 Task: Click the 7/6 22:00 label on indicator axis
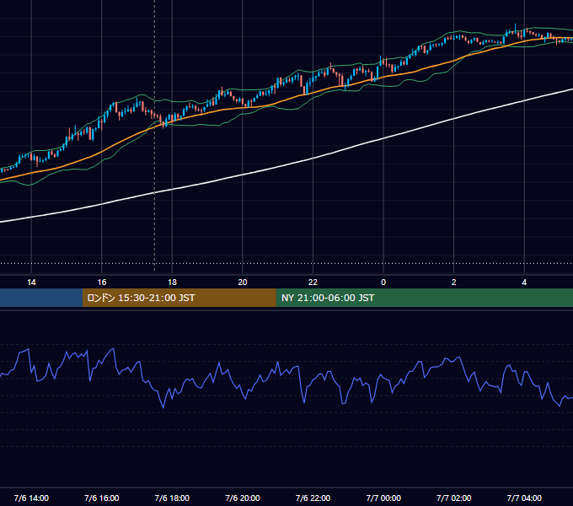click(313, 498)
